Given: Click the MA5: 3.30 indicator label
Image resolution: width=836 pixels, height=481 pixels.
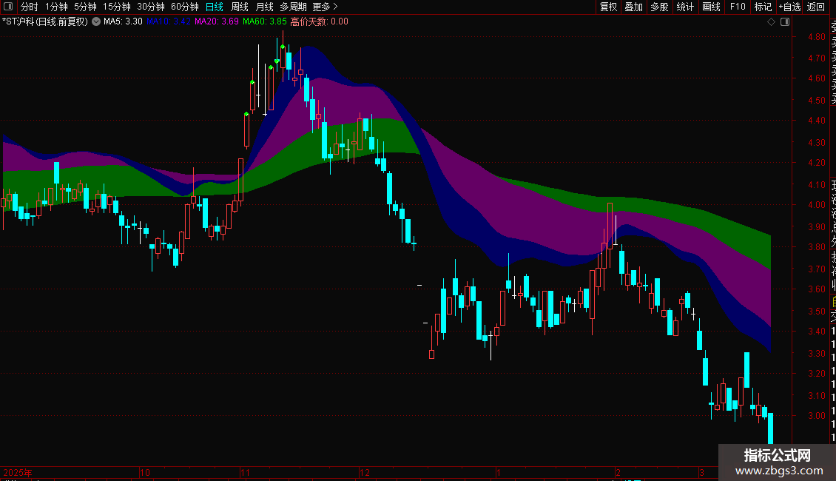Looking at the screenshot, I should (x=123, y=22).
